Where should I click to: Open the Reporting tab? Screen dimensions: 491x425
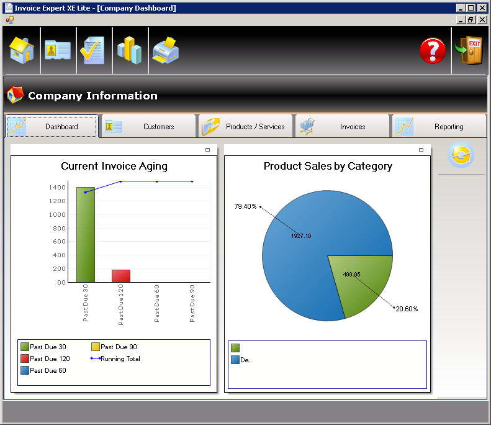pyautogui.click(x=439, y=127)
